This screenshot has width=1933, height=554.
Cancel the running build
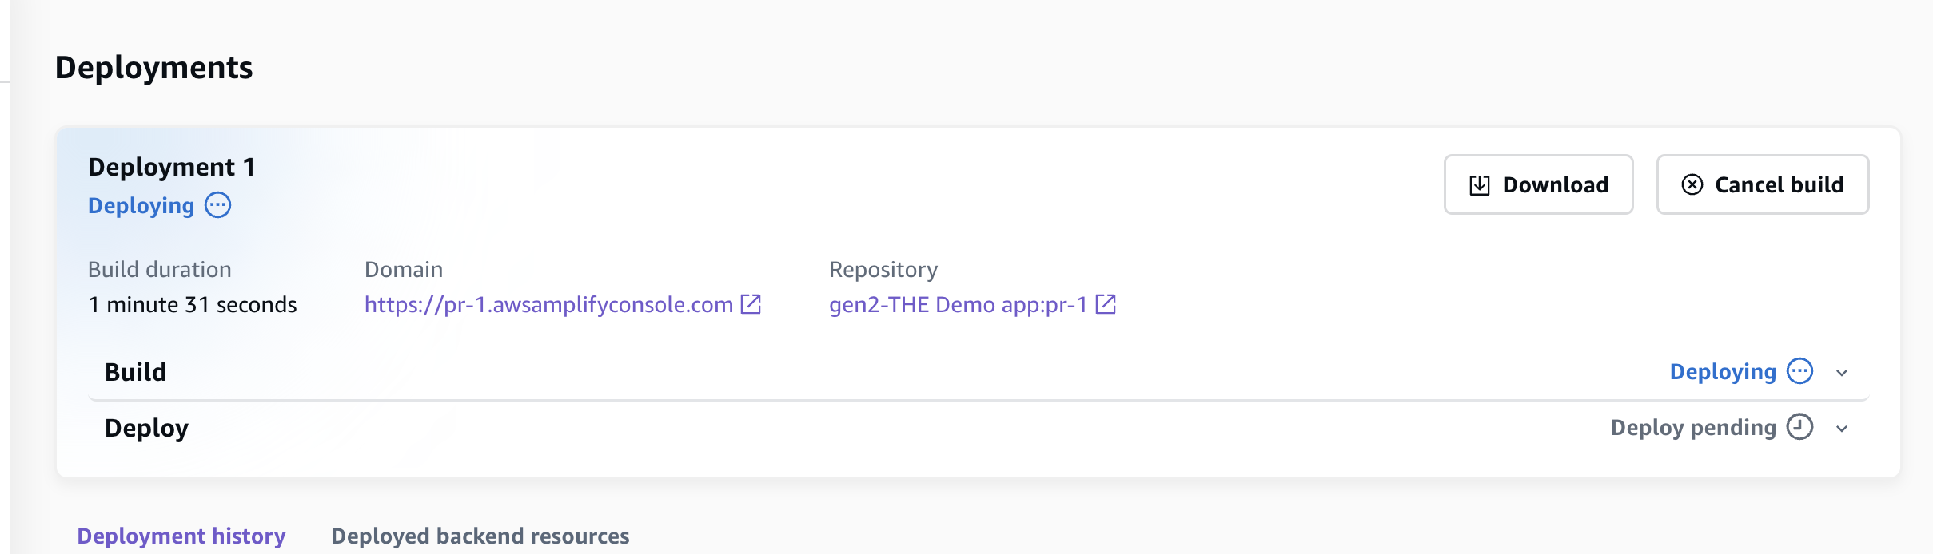1763,184
